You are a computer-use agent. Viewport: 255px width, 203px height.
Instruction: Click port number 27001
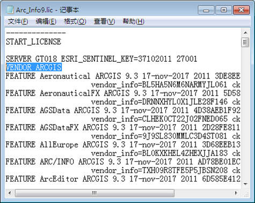187,59
